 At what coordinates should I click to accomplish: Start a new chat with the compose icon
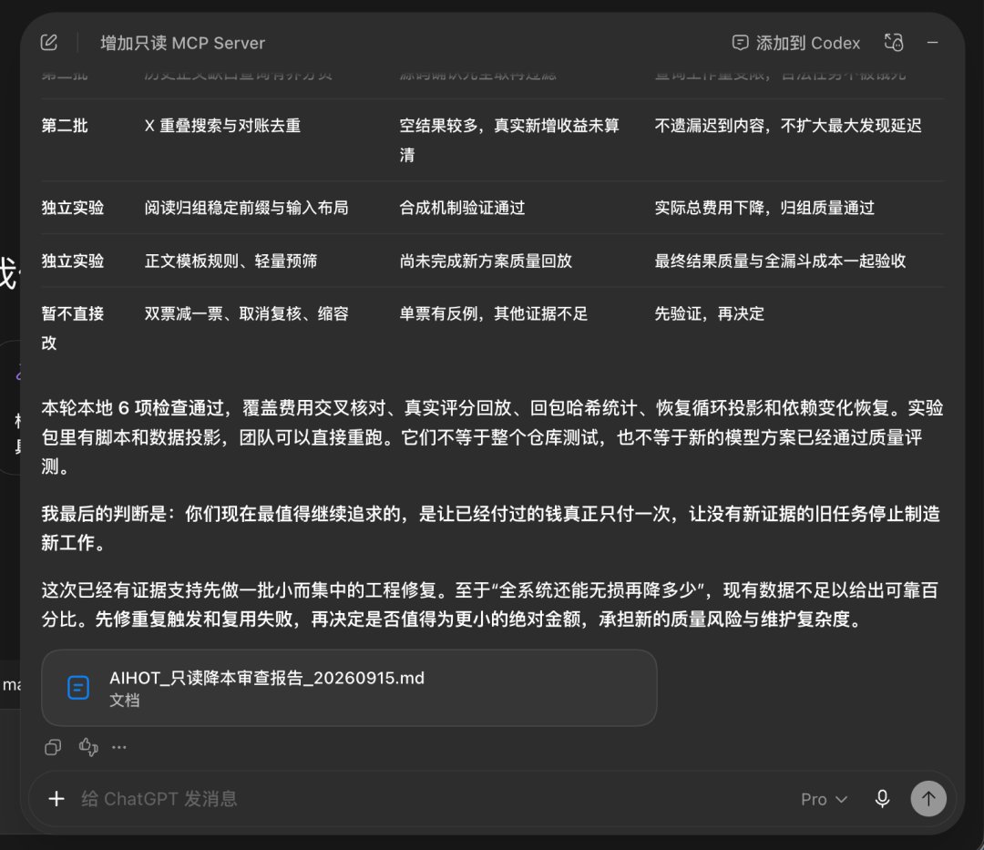tap(49, 43)
